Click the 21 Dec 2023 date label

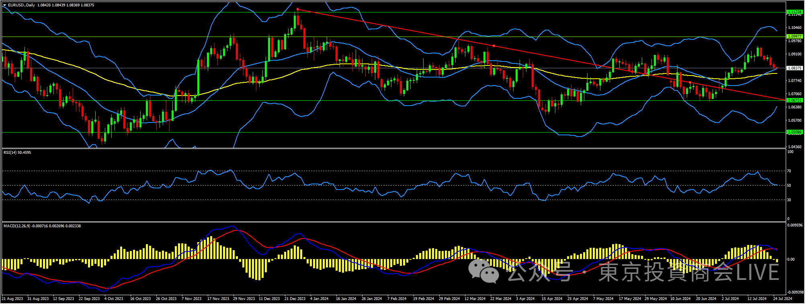click(295, 299)
